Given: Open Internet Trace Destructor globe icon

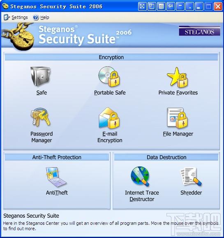Looking at the screenshot, I should point(140,176).
